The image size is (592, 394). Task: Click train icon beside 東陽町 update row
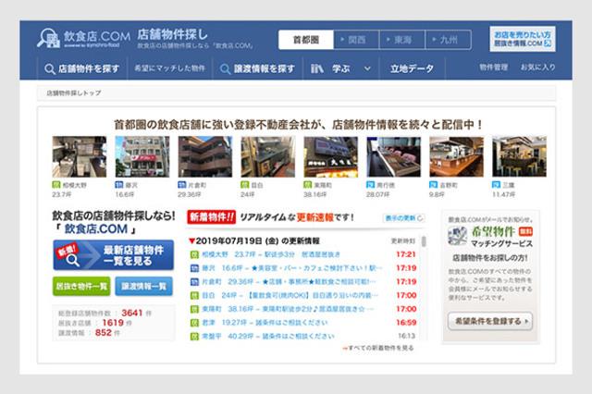pos(194,309)
